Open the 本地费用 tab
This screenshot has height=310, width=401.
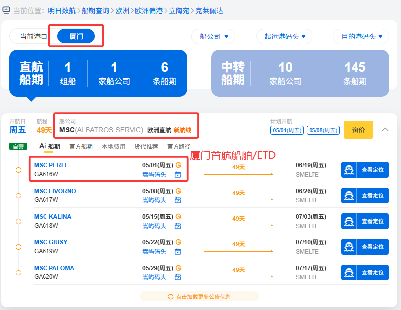tap(114, 146)
